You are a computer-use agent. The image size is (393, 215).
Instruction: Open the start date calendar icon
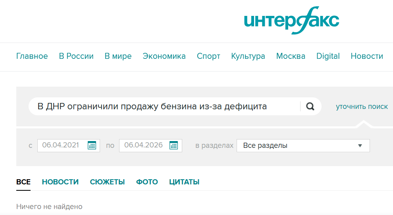pos(92,145)
